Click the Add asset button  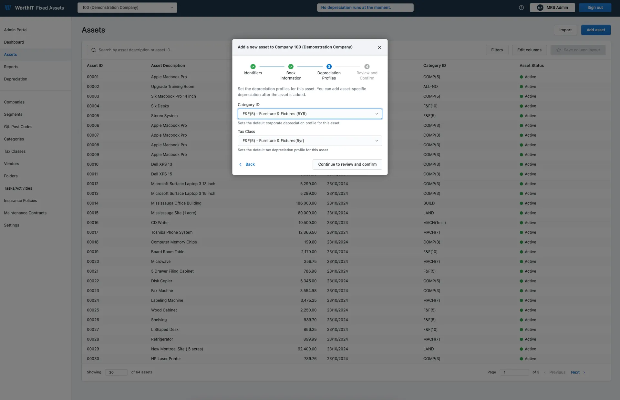coord(596,30)
